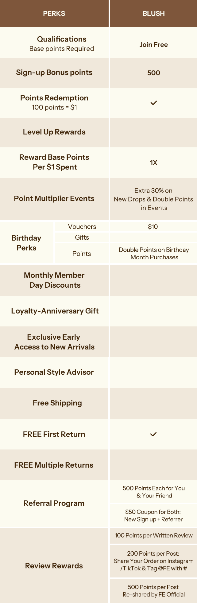Click 100 Points per Written Review
The image size is (197, 603).
(x=153, y=536)
